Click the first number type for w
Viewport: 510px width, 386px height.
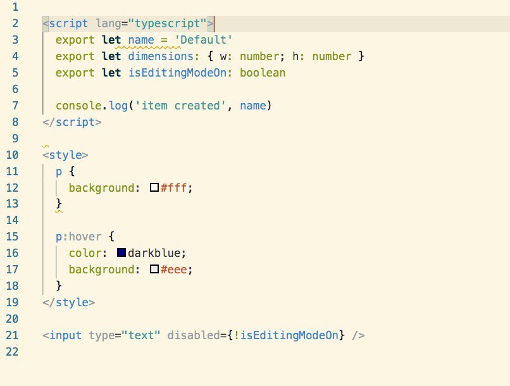(x=259, y=56)
